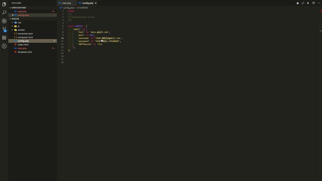Viewport: 322px width, 181px height.
Task: Expand the css folder
Action: 20,23
